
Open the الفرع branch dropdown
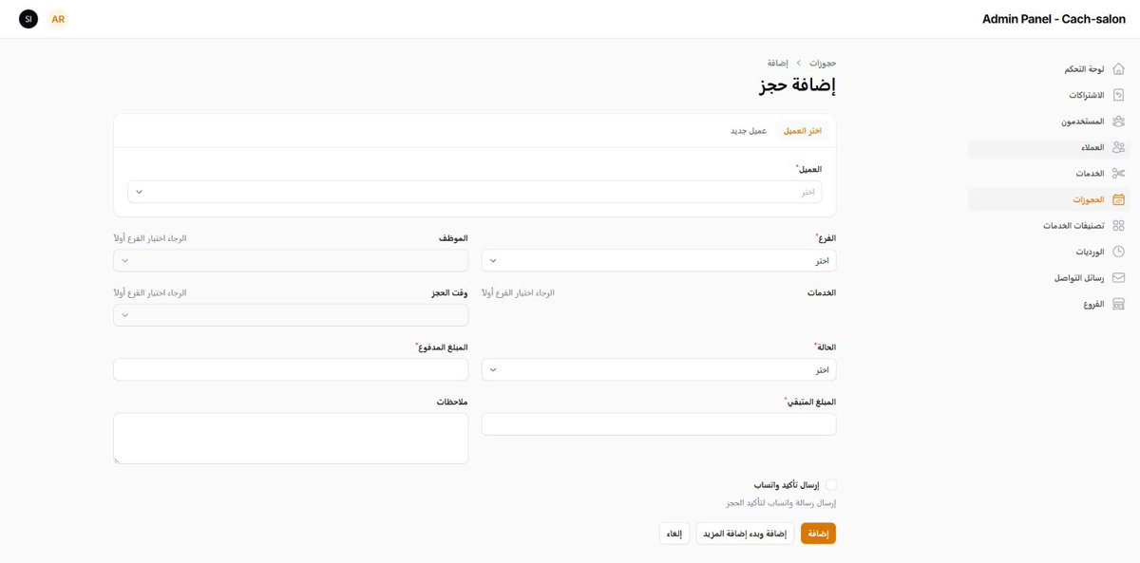coord(659,260)
